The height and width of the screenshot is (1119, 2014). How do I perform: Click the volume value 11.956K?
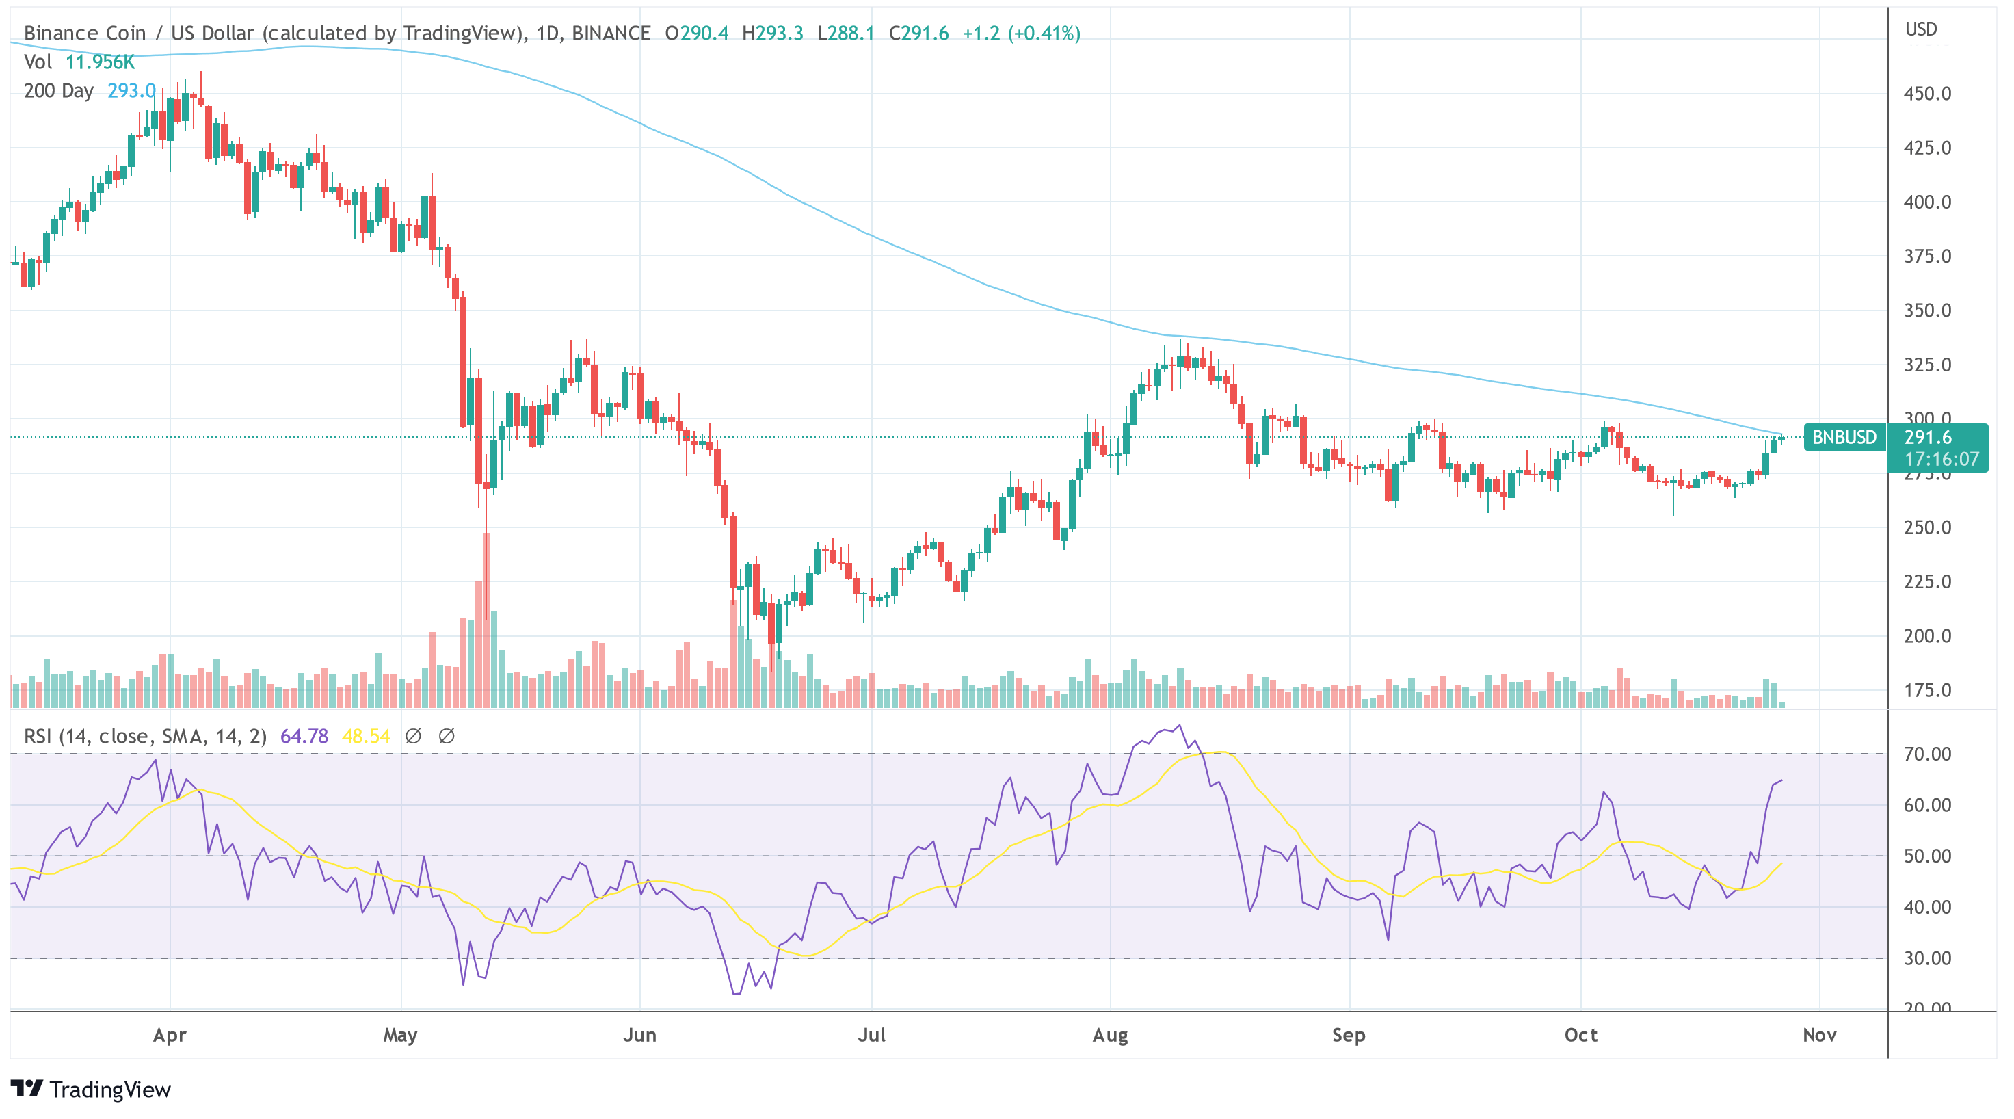click(x=100, y=62)
